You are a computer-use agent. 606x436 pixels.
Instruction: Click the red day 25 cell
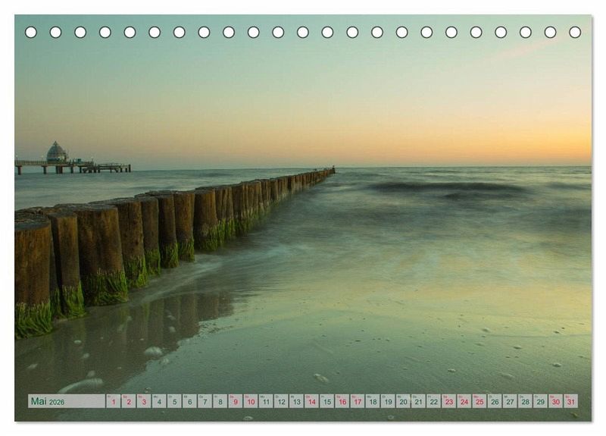[x=479, y=401]
